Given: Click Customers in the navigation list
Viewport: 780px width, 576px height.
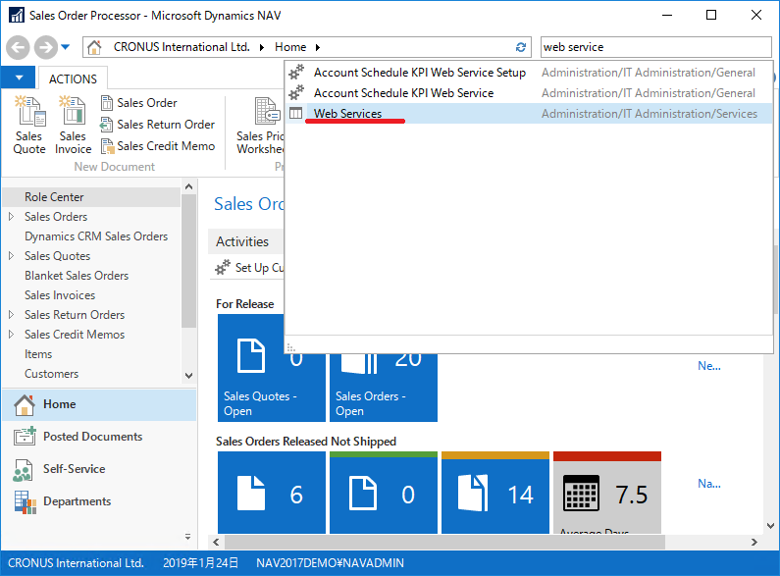Looking at the screenshot, I should [x=51, y=374].
